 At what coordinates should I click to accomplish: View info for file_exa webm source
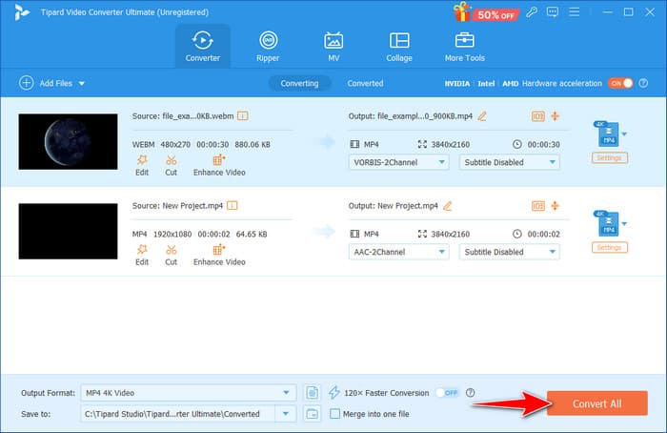[243, 115]
